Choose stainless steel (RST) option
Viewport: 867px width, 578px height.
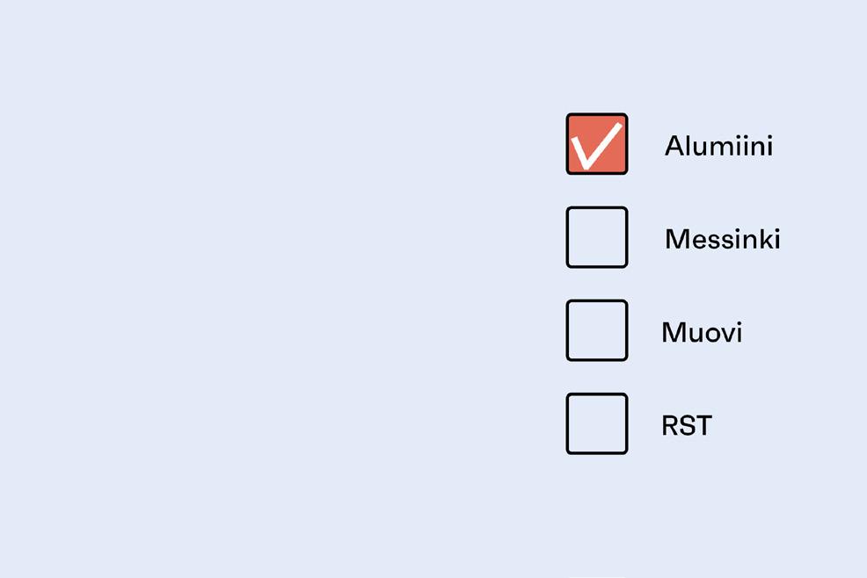coord(596,423)
